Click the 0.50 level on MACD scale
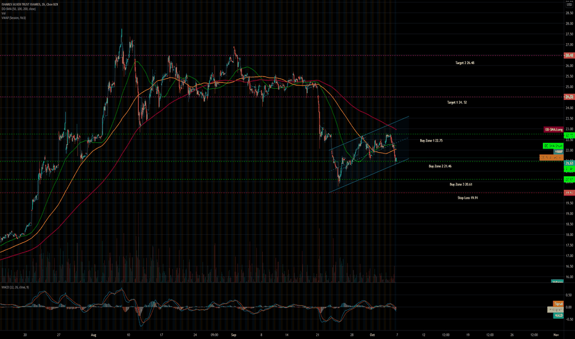575x339 pixels. coord(569,295)
